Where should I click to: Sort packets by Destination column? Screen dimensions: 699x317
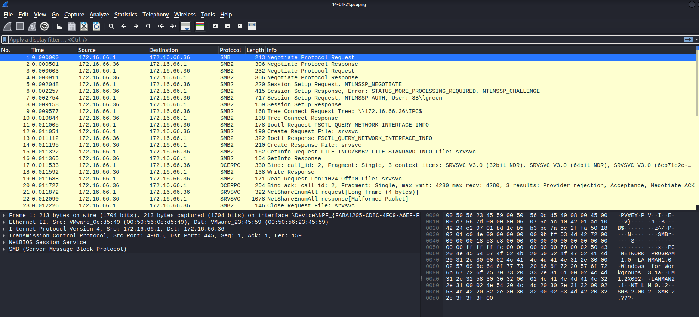[x=183, y=50]
